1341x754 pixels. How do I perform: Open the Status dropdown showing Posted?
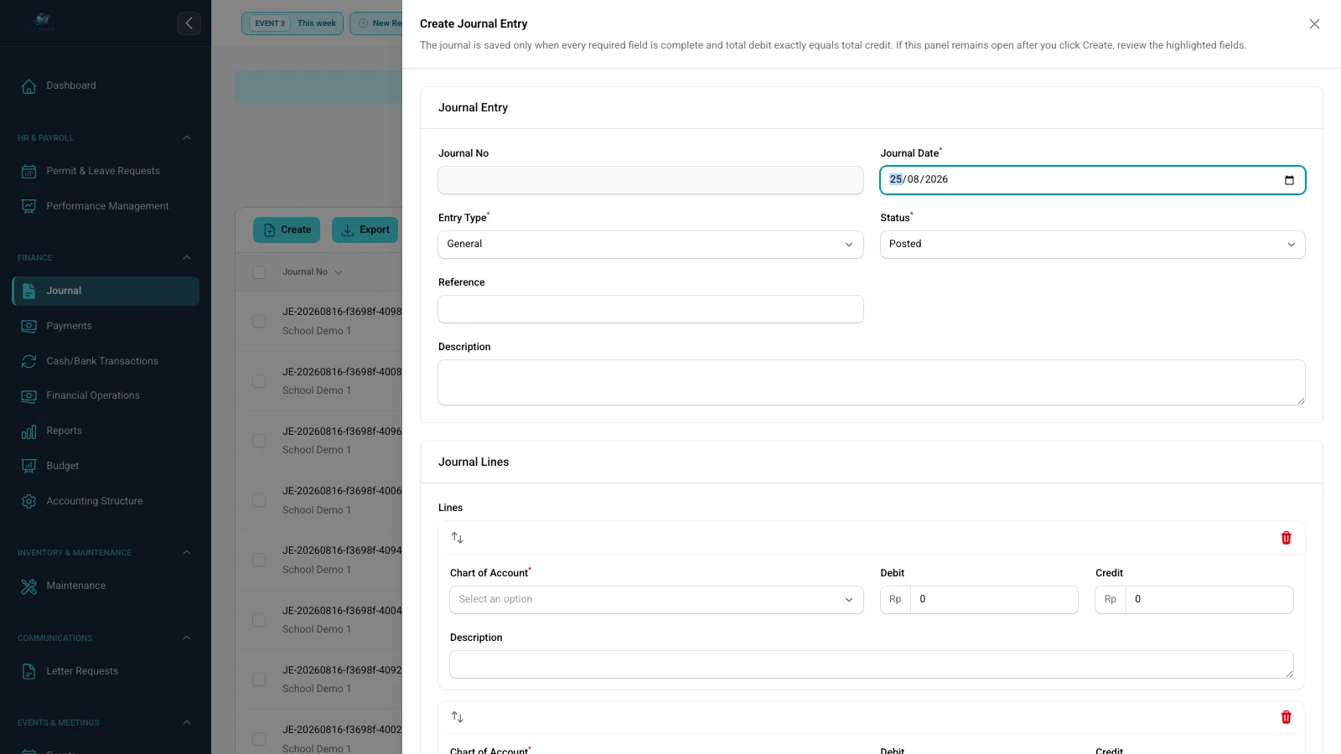pos(1093,245)
